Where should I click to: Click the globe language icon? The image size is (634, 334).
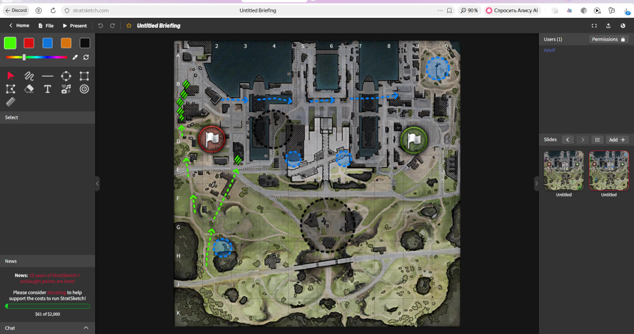point(623,26)
